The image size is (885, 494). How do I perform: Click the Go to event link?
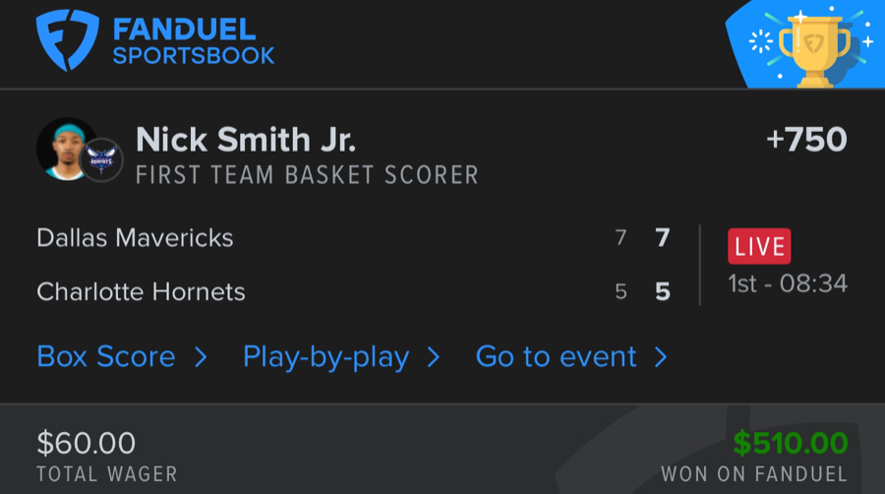point(556,356)
